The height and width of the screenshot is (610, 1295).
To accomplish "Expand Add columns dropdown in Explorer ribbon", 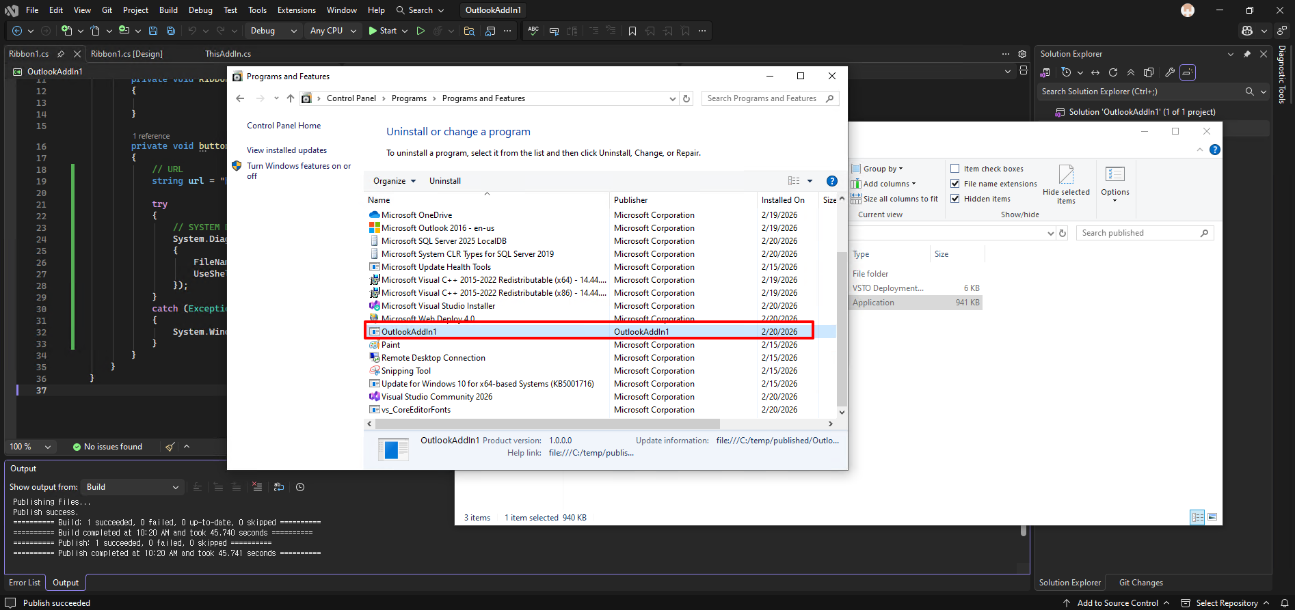I will tap(883, 184).
